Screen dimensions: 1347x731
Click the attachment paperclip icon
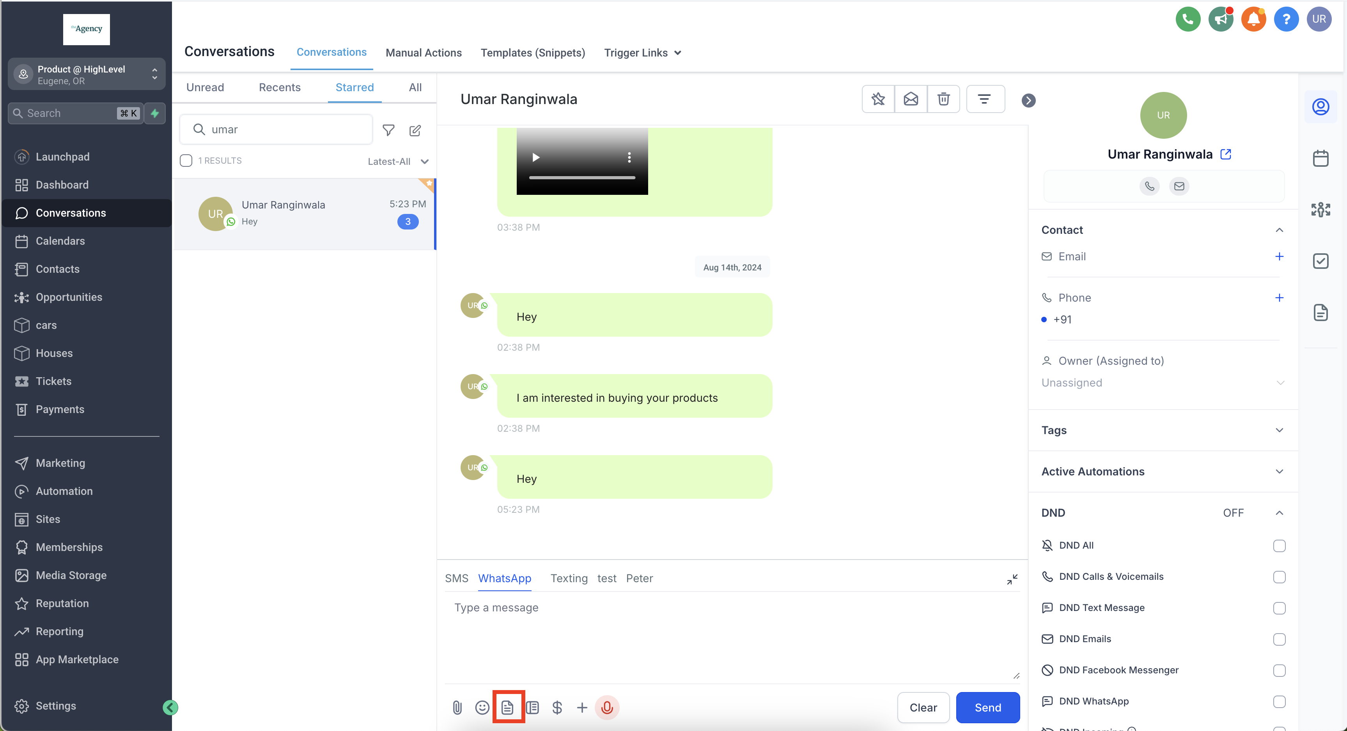point(457,707)
